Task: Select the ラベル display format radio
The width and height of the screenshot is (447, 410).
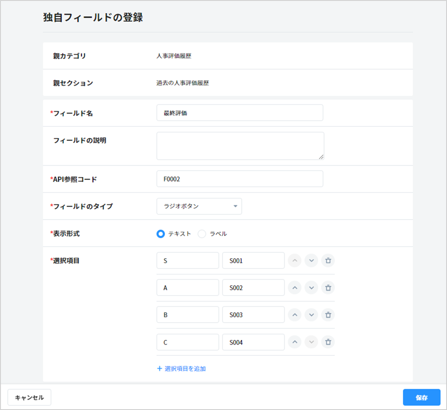Action: (202, 234)
